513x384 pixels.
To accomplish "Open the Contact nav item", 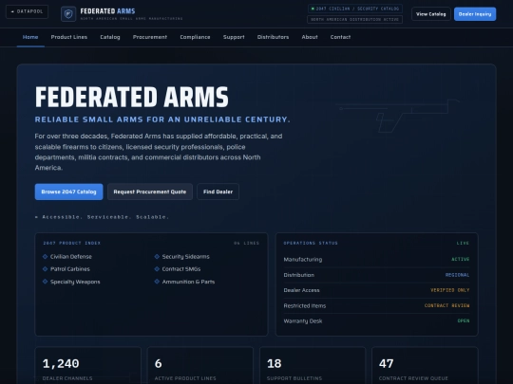I will click(340, 37).
